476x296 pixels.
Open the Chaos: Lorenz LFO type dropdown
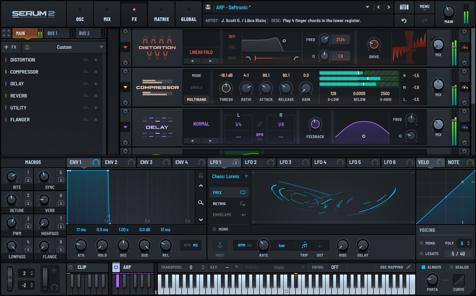coord(230,176)
